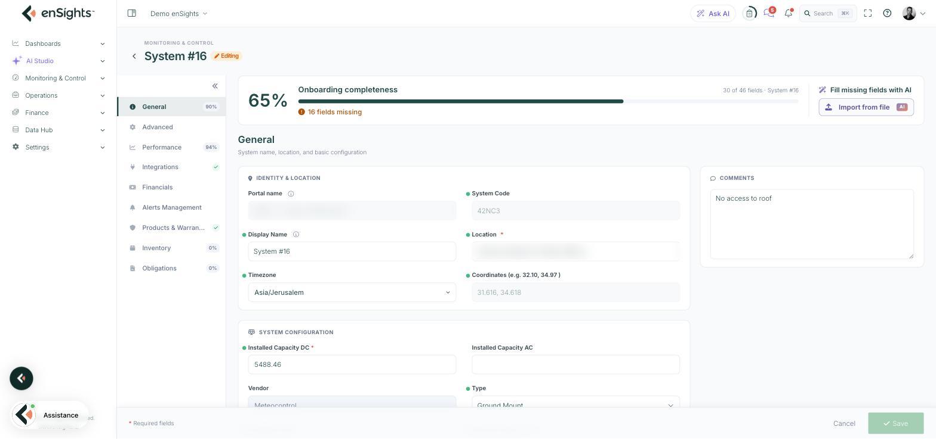
Task: Toggle fullscreen mode icon
Action: [x=868, y=13]
